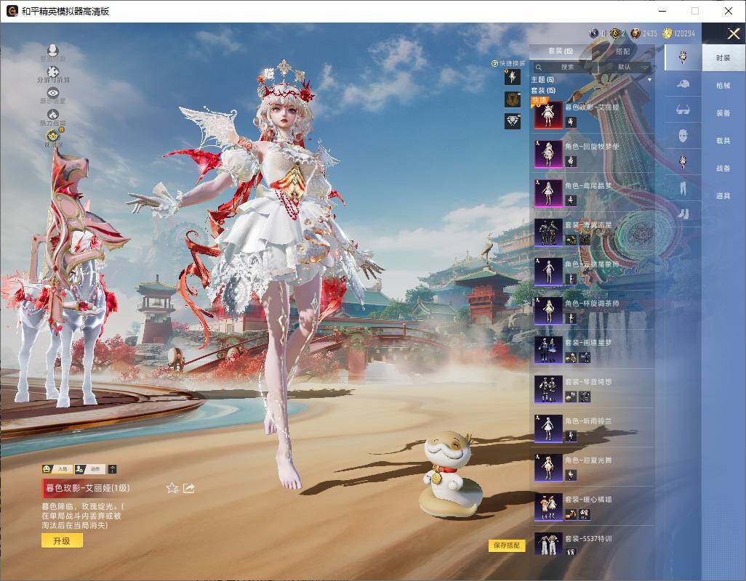Expand the small arrow beside 动作

tap(112, 469)
